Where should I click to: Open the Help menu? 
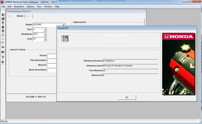[x=57, y=7]
